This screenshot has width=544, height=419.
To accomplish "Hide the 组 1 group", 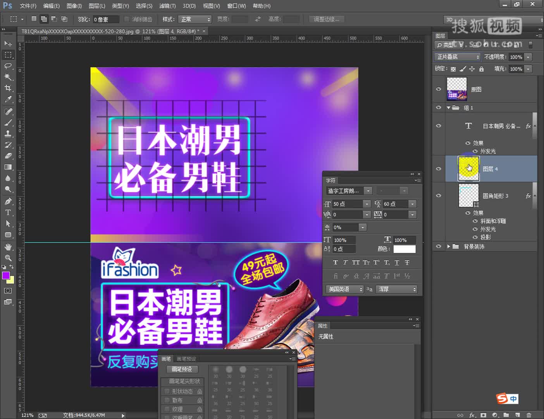I will [439, 107].
